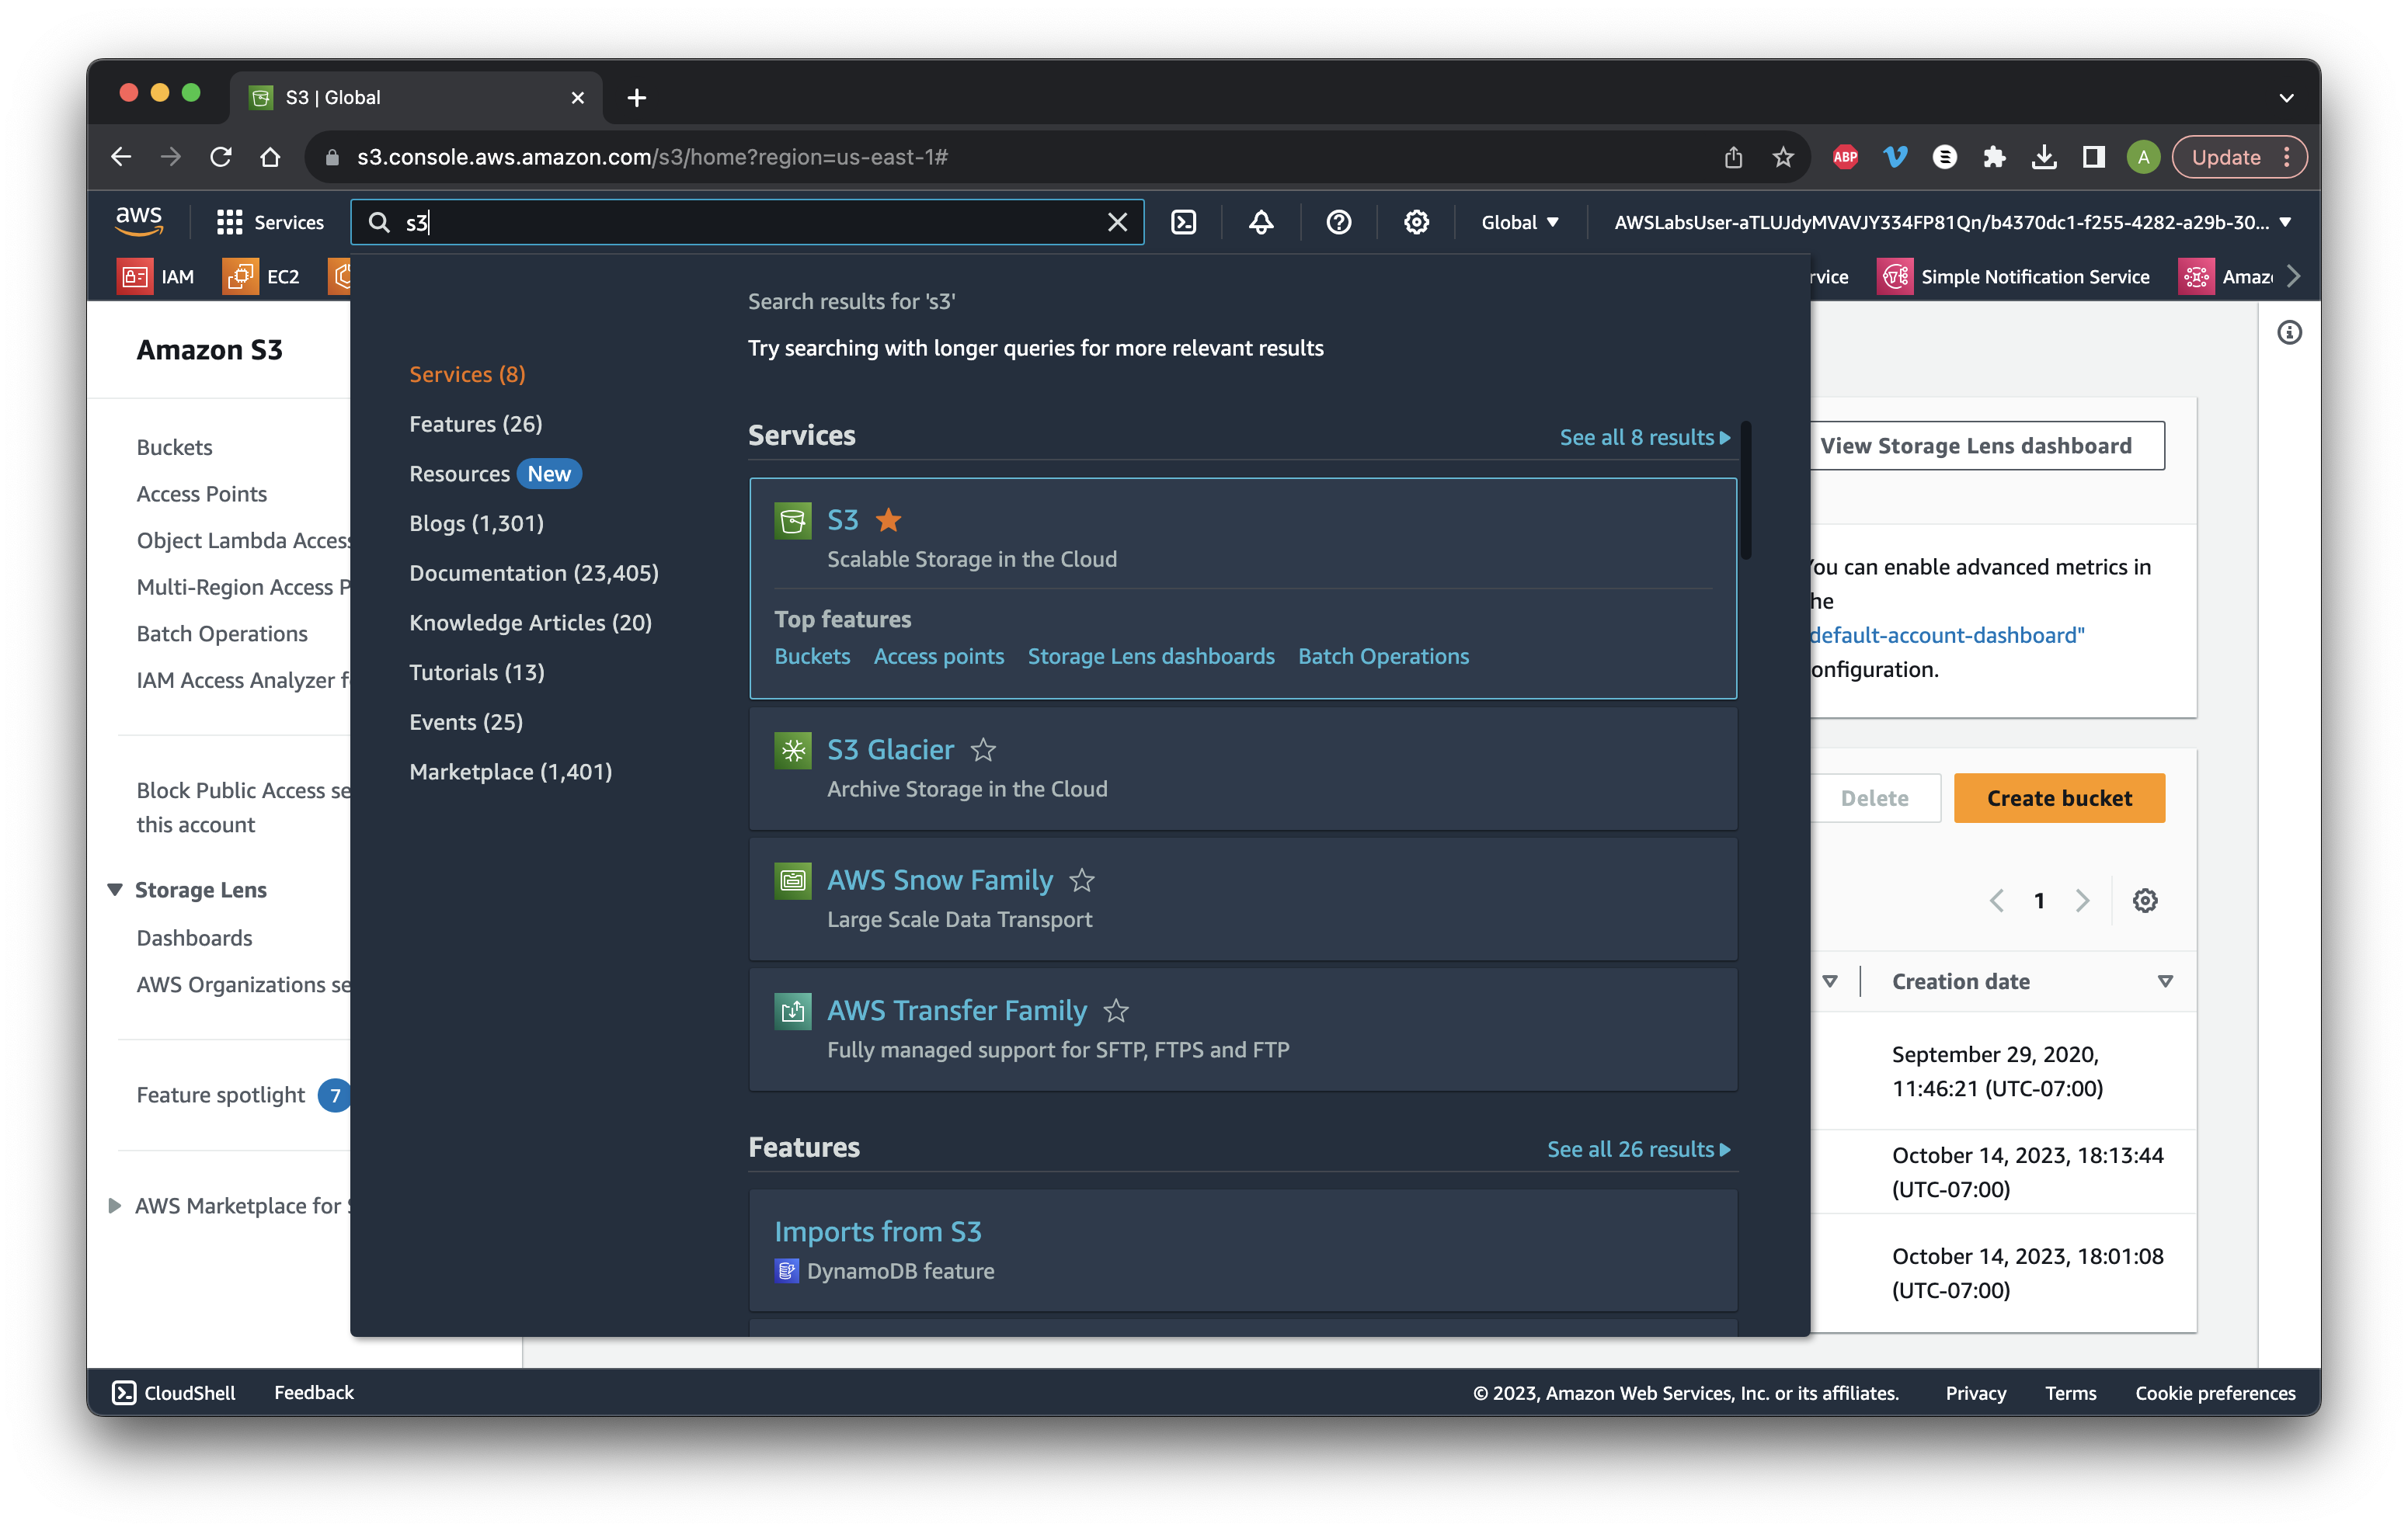Open the notifications bell
The image size is (2408, 1531).
(1261, 222)
